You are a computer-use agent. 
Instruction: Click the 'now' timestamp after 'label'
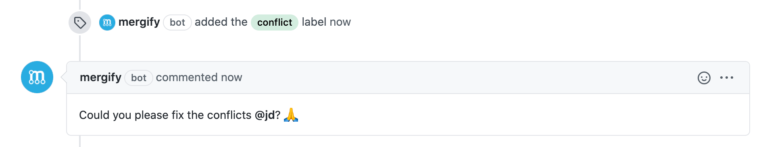(340, 22)
